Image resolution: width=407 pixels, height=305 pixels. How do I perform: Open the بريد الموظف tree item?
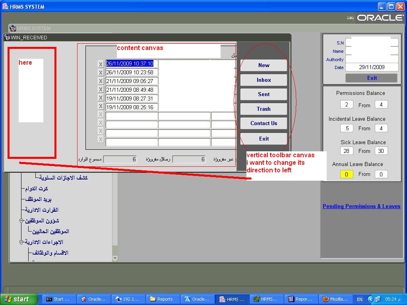point(38,199)
